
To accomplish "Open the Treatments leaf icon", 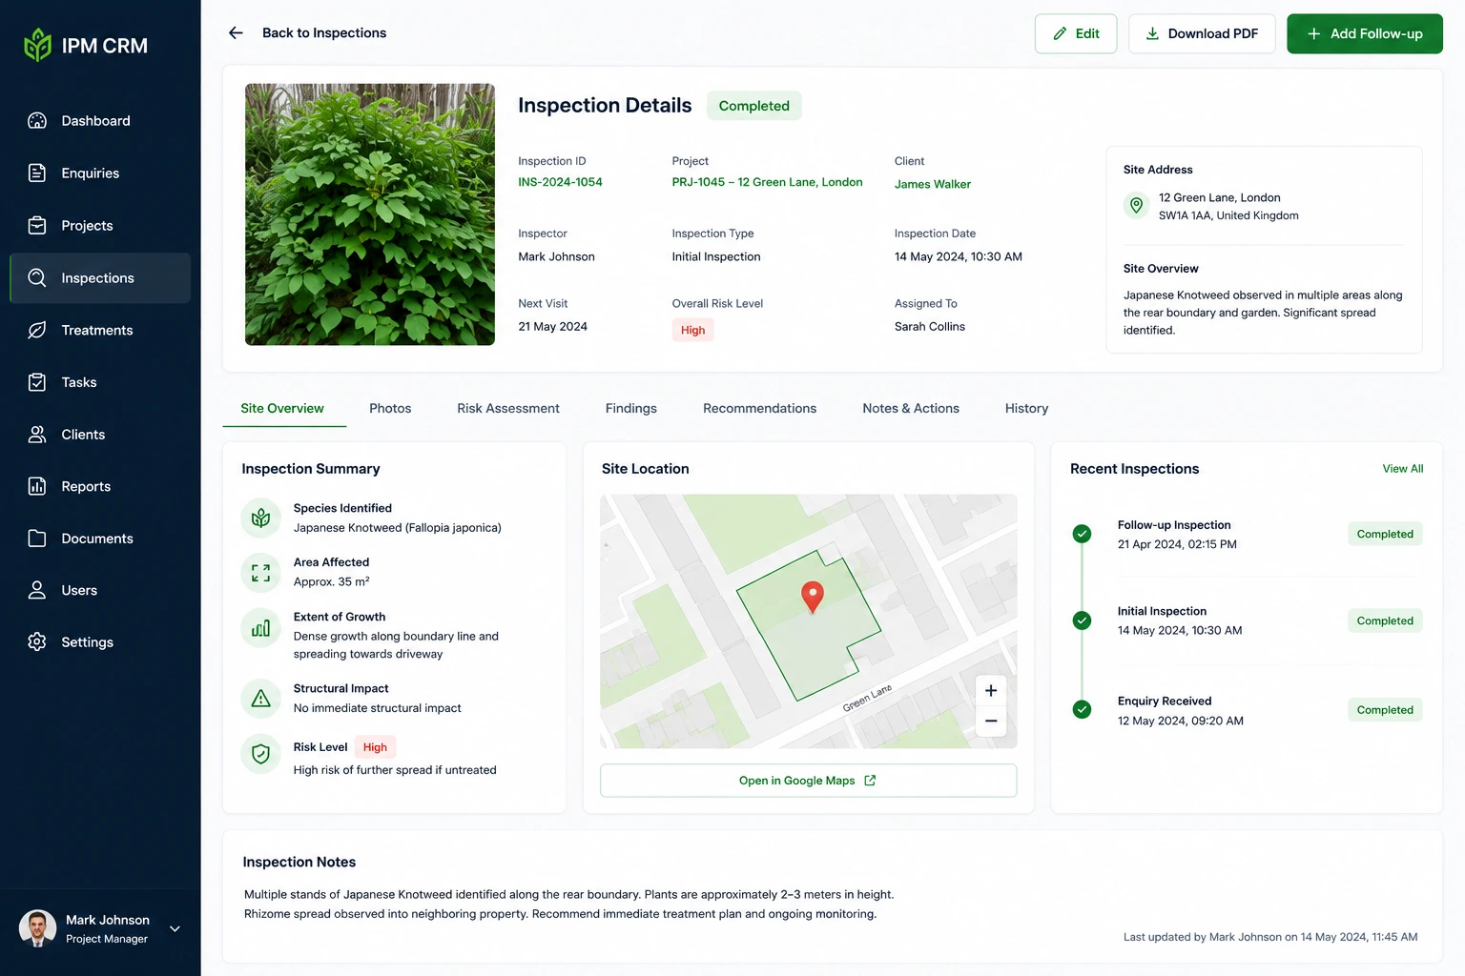I will pyautogui.click(x=37, y=330).
